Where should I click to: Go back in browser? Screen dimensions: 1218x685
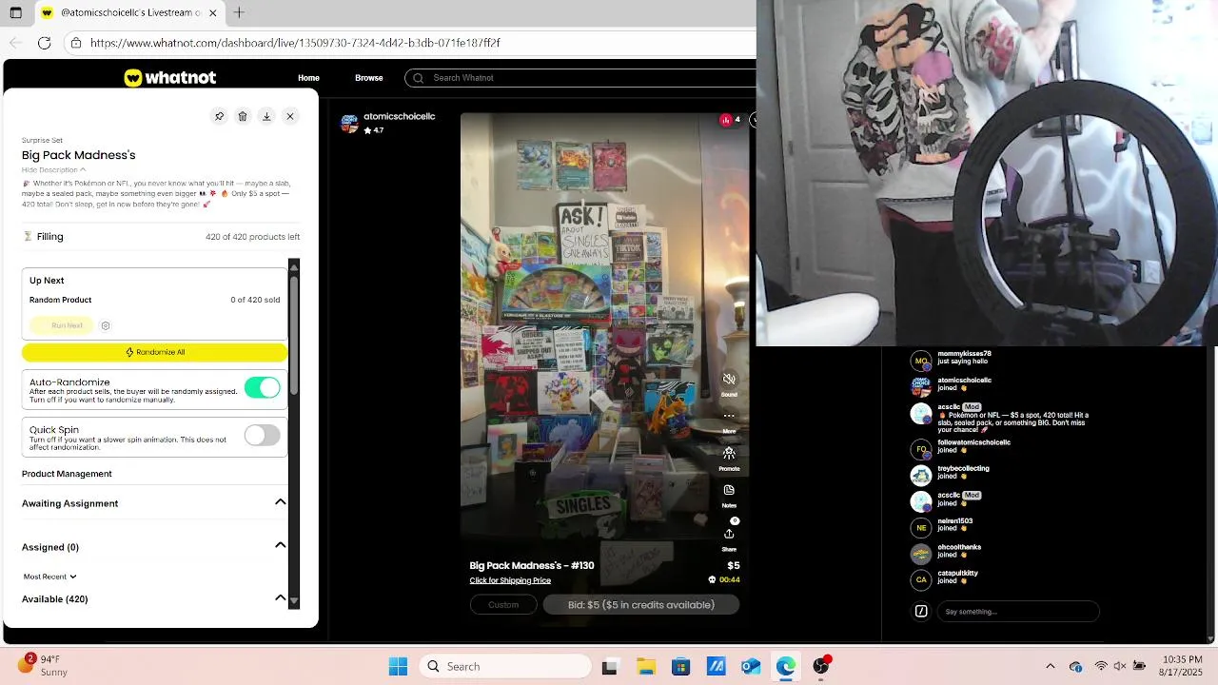(x=15, y=43)
